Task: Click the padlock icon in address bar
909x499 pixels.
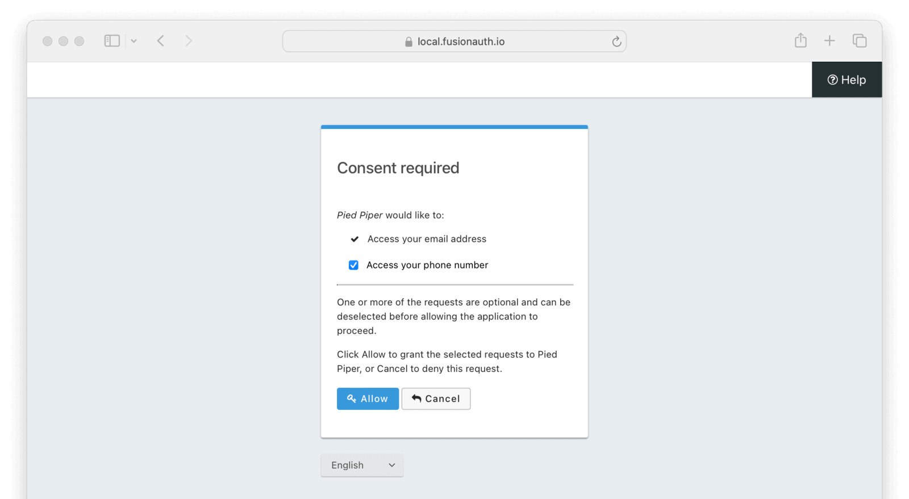Action: (408, 41)
